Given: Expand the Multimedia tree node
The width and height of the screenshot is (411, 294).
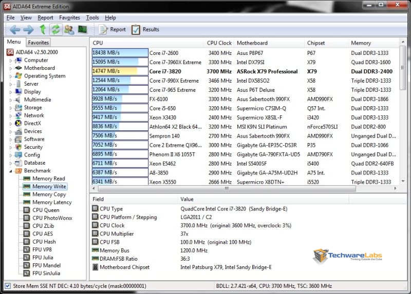Looking at the screenshot, I should click(11, 100).
